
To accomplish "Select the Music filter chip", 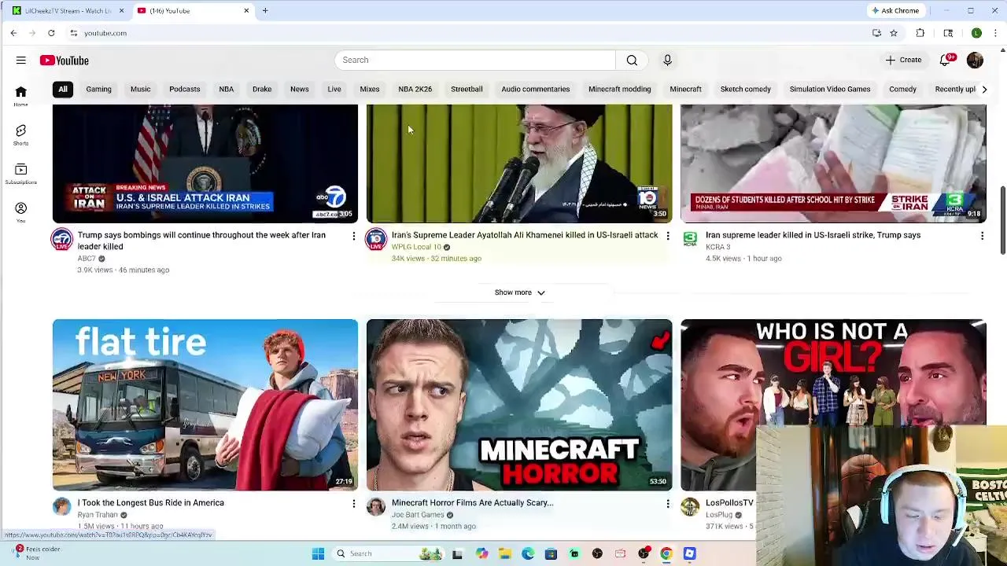I will coord(140,89).
